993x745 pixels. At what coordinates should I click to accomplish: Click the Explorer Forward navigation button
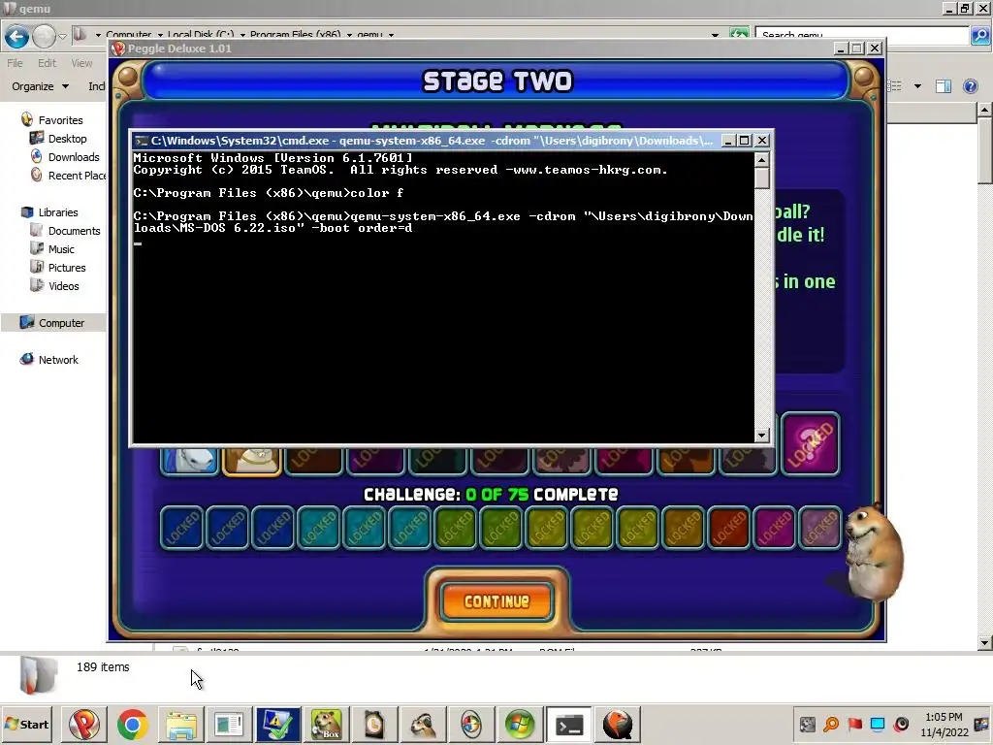pyautogui.click(x=44, y=37)
